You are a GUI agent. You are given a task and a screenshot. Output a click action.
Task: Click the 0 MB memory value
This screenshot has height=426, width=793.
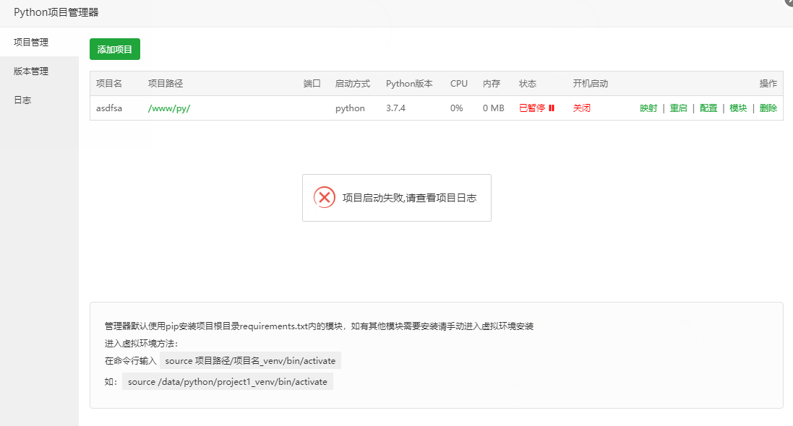(494, 108)
